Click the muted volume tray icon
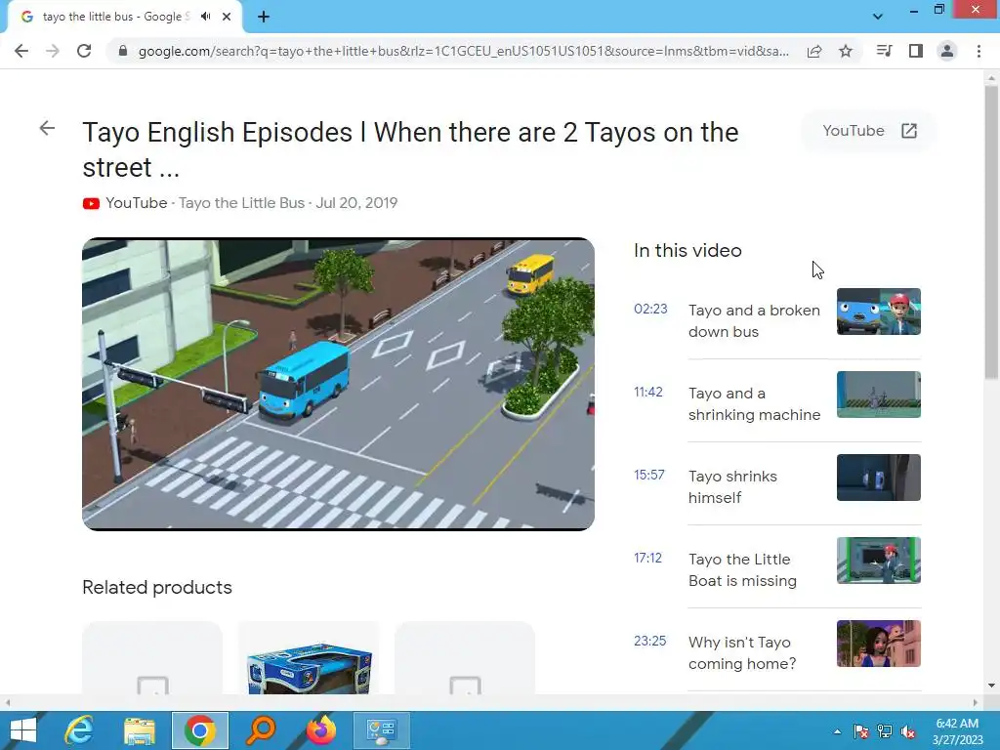 coord(908,731)
